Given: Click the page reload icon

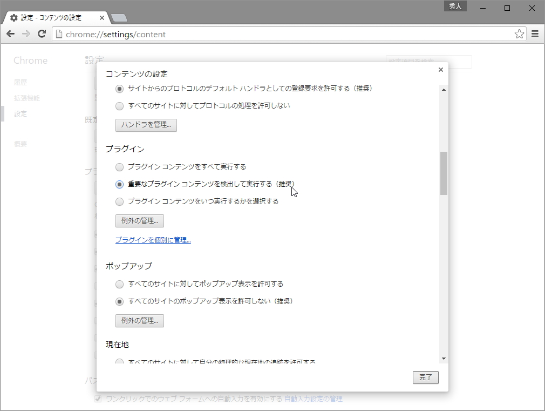Looking at the screenshot, I should coord(42,33).
